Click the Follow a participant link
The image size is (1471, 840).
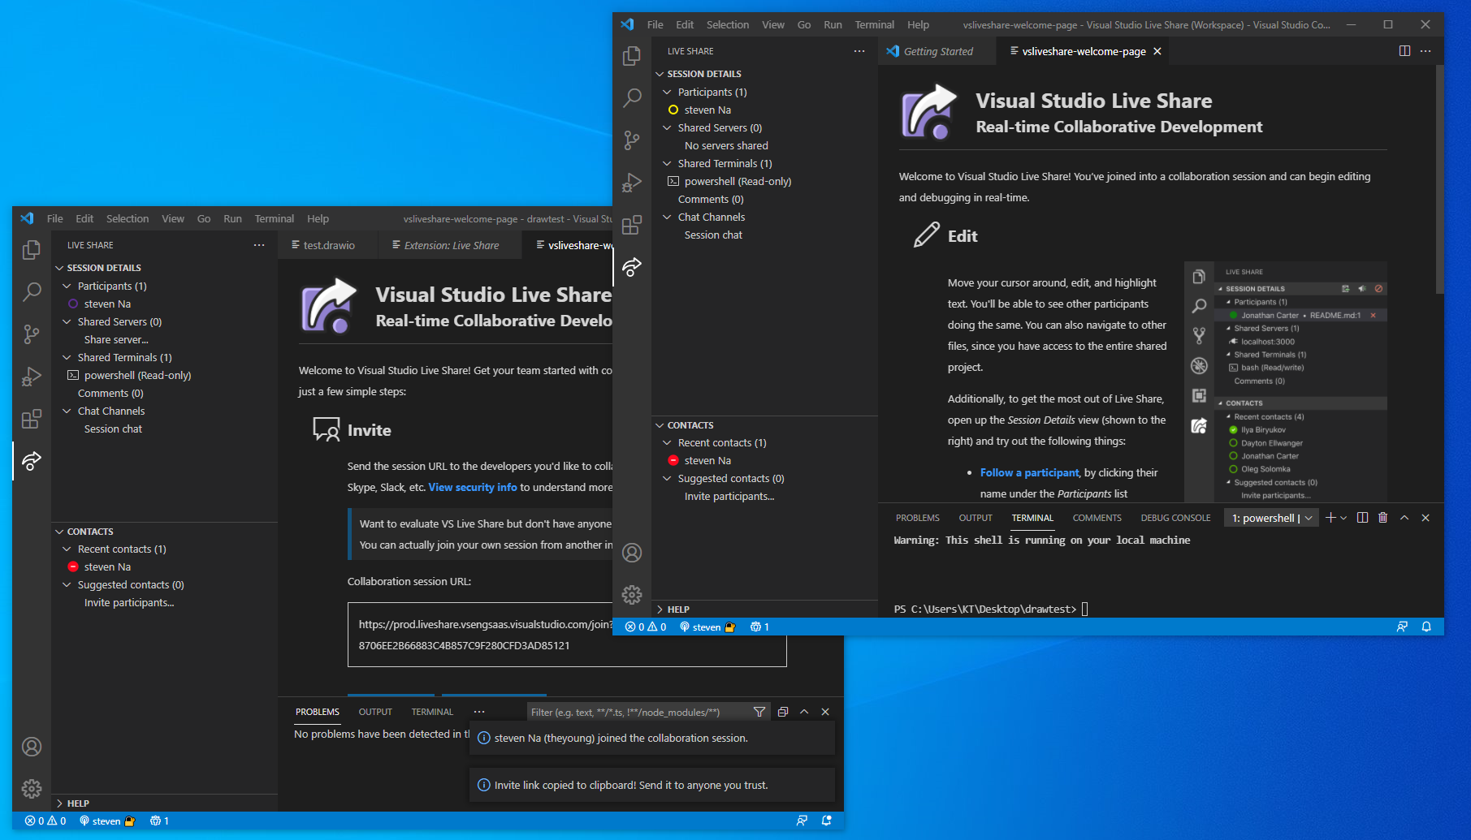point(1028,472)
